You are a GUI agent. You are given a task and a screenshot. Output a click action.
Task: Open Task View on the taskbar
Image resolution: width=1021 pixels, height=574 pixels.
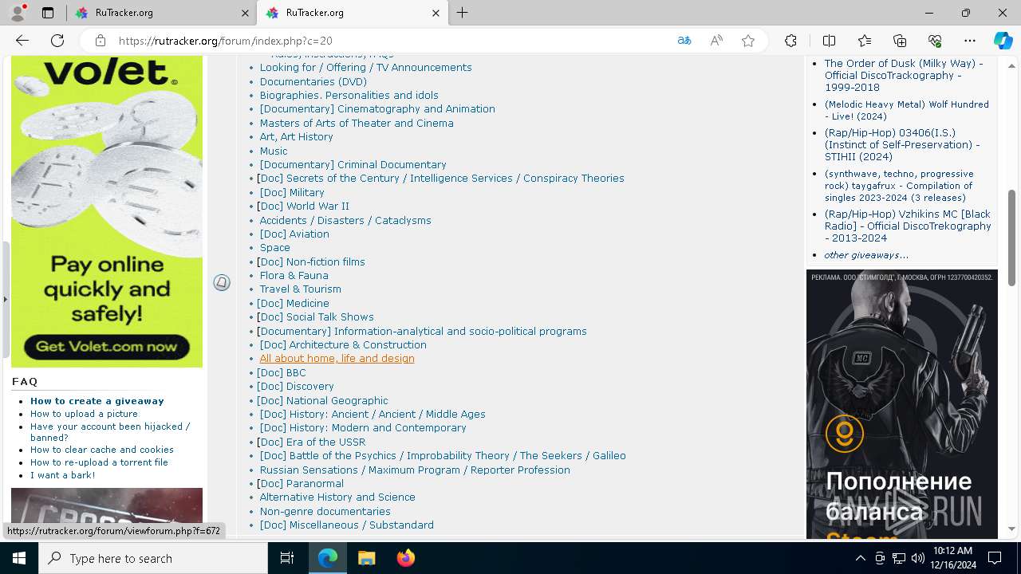pyautogui.click(x=287, y=558)
